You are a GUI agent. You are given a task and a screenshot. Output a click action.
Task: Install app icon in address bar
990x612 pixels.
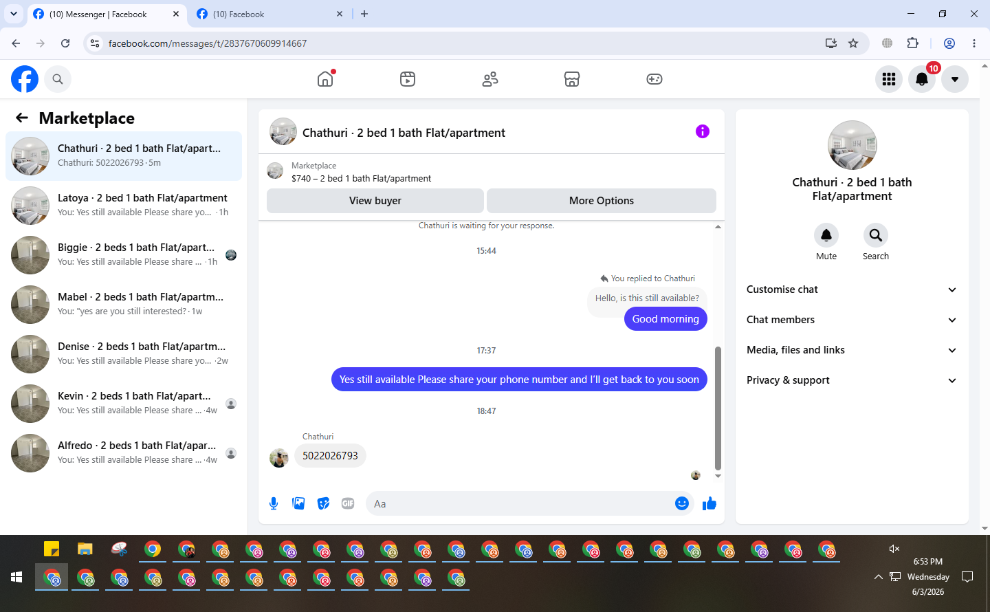click(x=831, y=43)
